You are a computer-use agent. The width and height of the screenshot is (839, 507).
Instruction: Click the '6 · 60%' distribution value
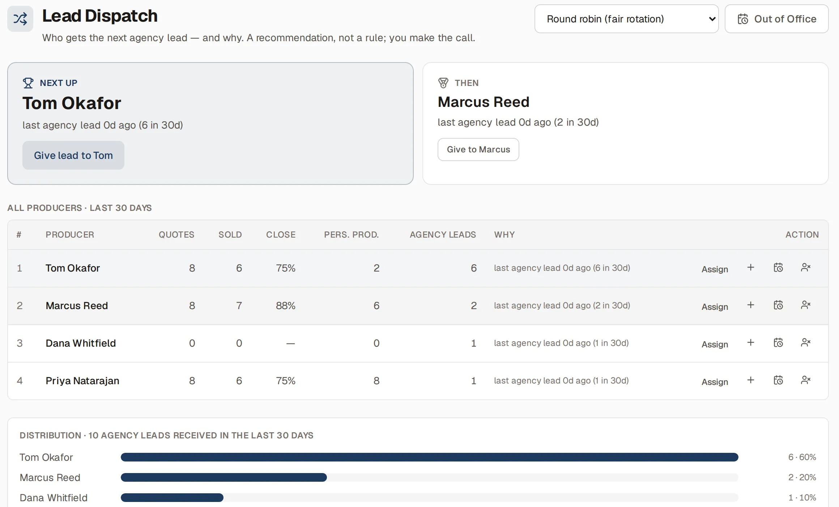802,457
